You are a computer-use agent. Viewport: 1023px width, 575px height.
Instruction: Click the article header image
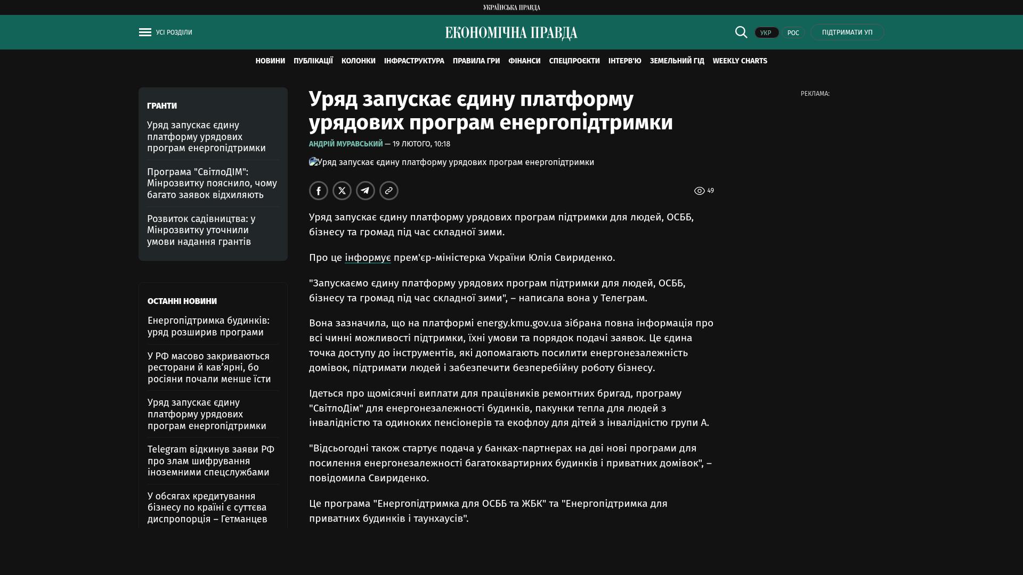tap(451, 162)
